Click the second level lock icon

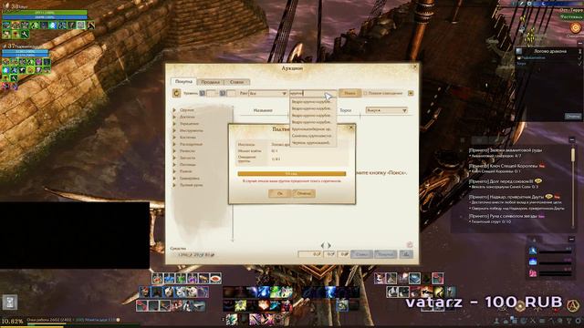pos(223,93)
